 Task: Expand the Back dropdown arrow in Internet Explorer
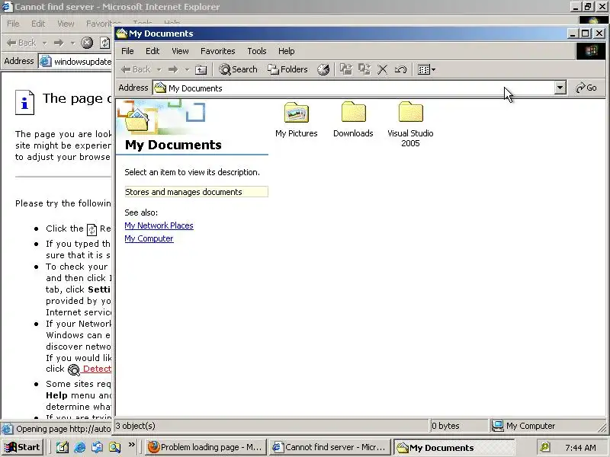coord(45,43)
